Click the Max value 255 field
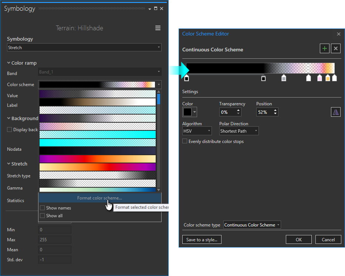The image size is (345, 276). (55, 239)
